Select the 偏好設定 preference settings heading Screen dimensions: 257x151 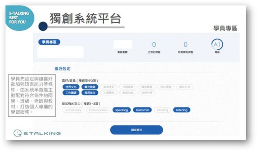[x=62, y=69]
